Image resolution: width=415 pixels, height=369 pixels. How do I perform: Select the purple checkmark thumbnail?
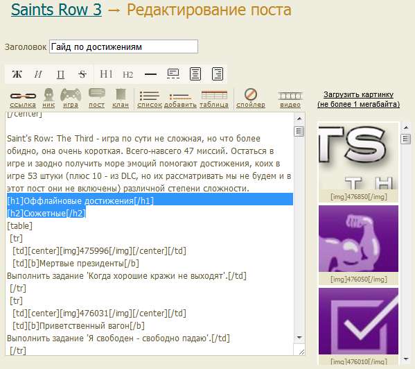[x=358, y=321]
